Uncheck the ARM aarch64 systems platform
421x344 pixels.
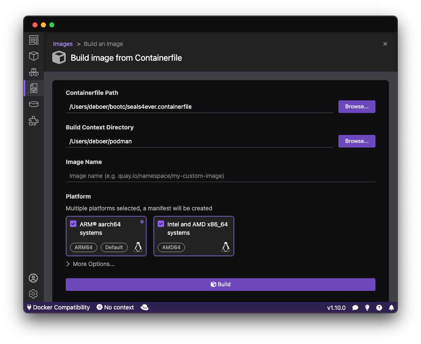tap(73, 224)
